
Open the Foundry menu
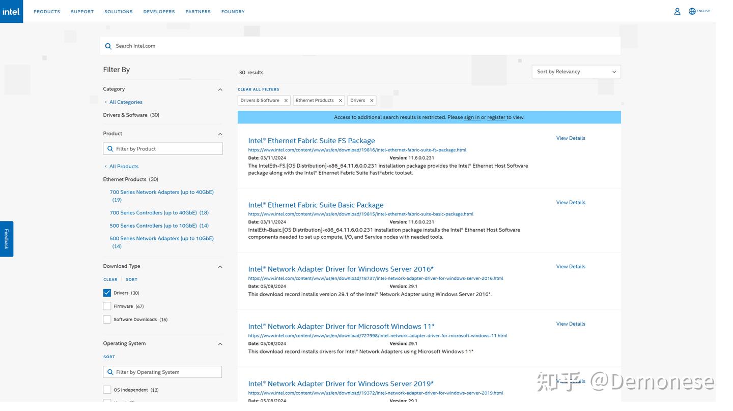click(x=233, y=12)
